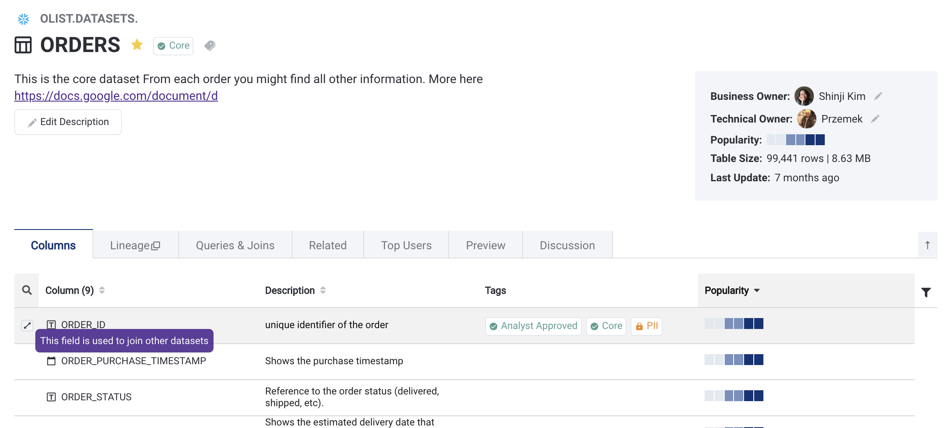Edit the Technical Owner with pencil icon
Screen dimensions: 945x428
[875, 119]
